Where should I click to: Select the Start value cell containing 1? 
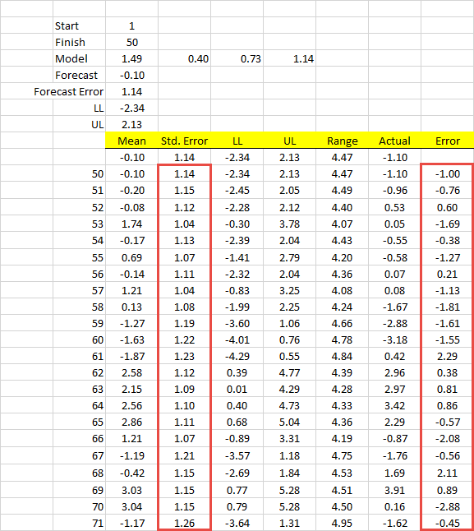pyautogui.click(x=131, y=25)
